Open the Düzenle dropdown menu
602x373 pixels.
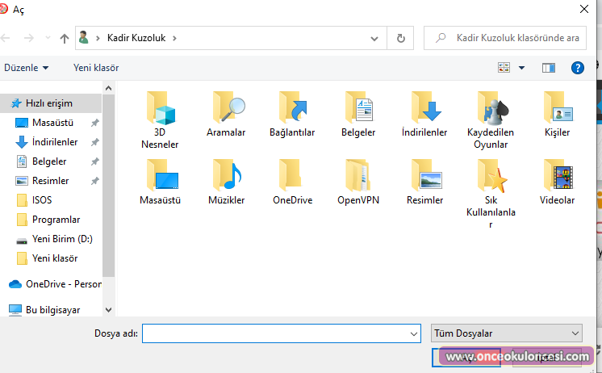pyautogui.click(x=26, y=68)
